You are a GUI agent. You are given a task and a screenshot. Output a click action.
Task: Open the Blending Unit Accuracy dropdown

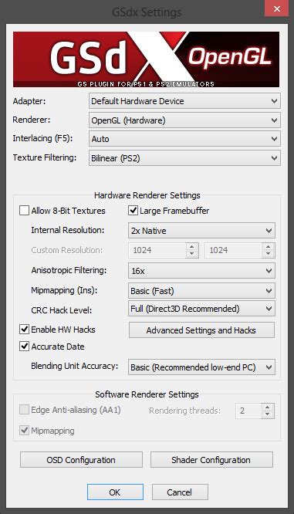tap(201, 367)
